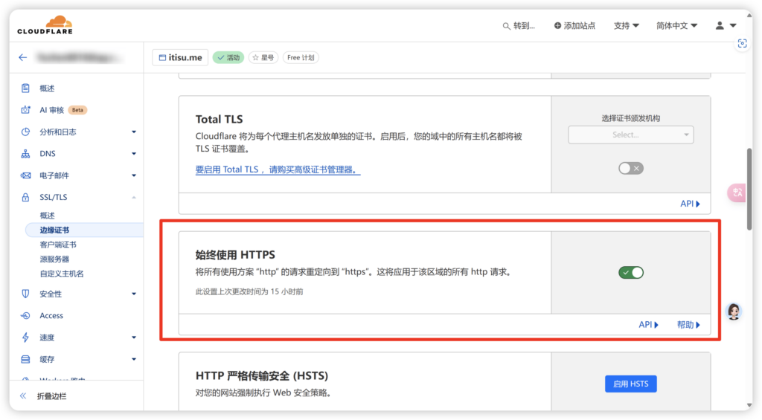
Task: Open the 概述 overview sidebar icon
Action: [x=25, y=88]
